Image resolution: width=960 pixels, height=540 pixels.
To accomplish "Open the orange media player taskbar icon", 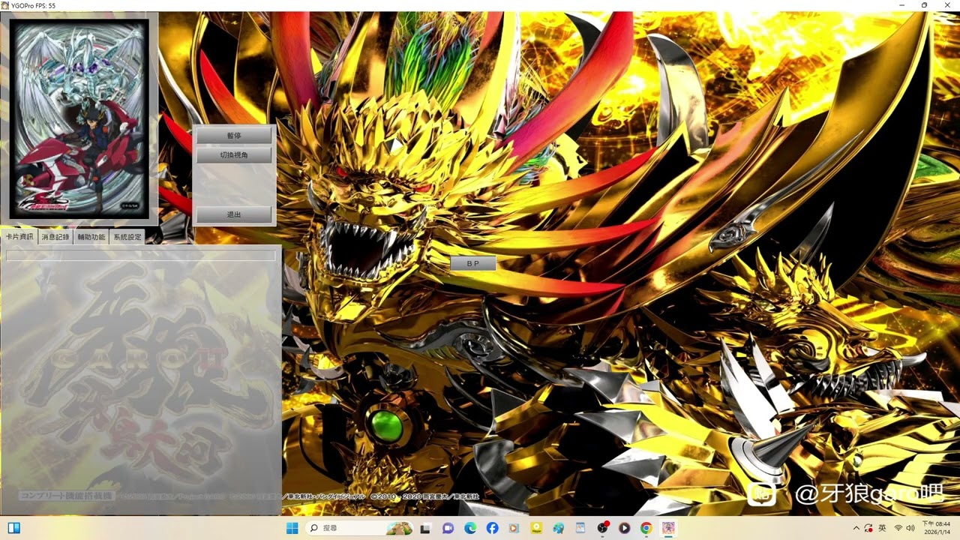I will click(514, 528).
